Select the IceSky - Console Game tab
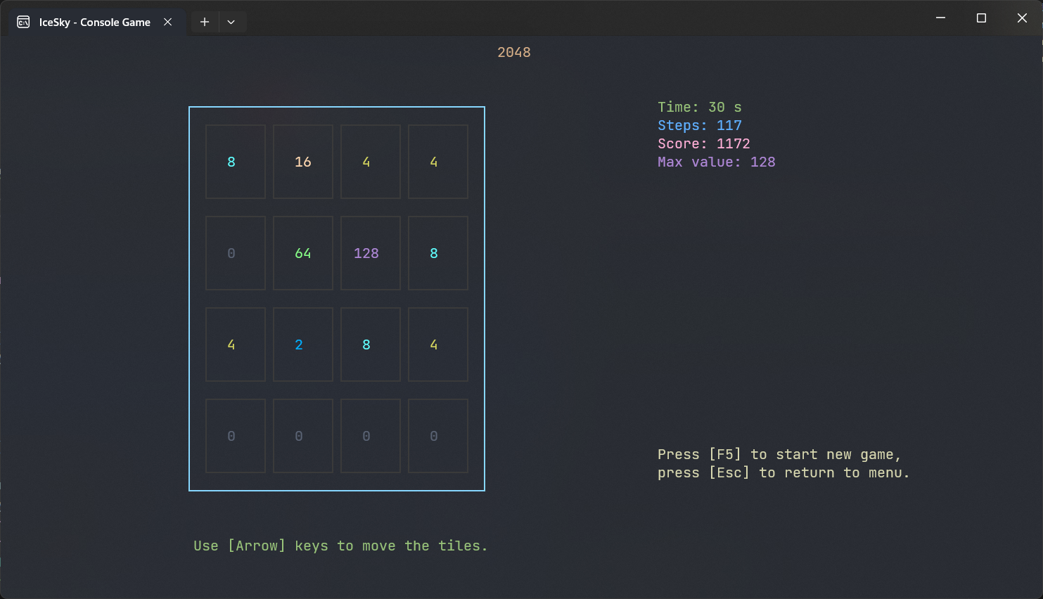The image size is (1043, 599). (97, 22)
